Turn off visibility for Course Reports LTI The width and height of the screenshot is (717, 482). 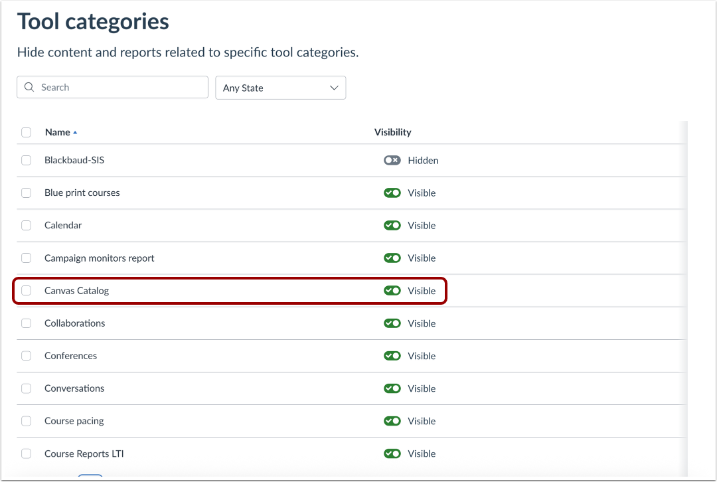click(392, 453)
